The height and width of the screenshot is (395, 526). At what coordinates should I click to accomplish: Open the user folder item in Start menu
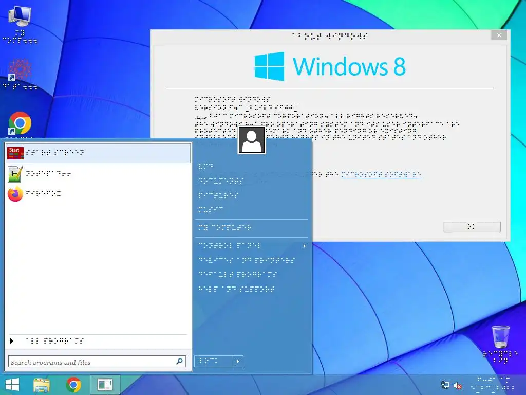coord(252,167)
